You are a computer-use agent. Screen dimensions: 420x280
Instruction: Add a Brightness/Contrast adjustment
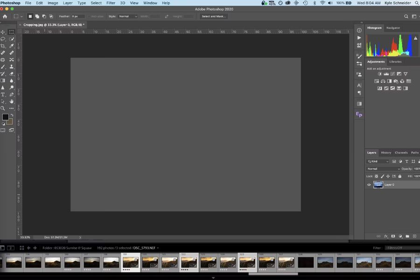click(379, 74)
